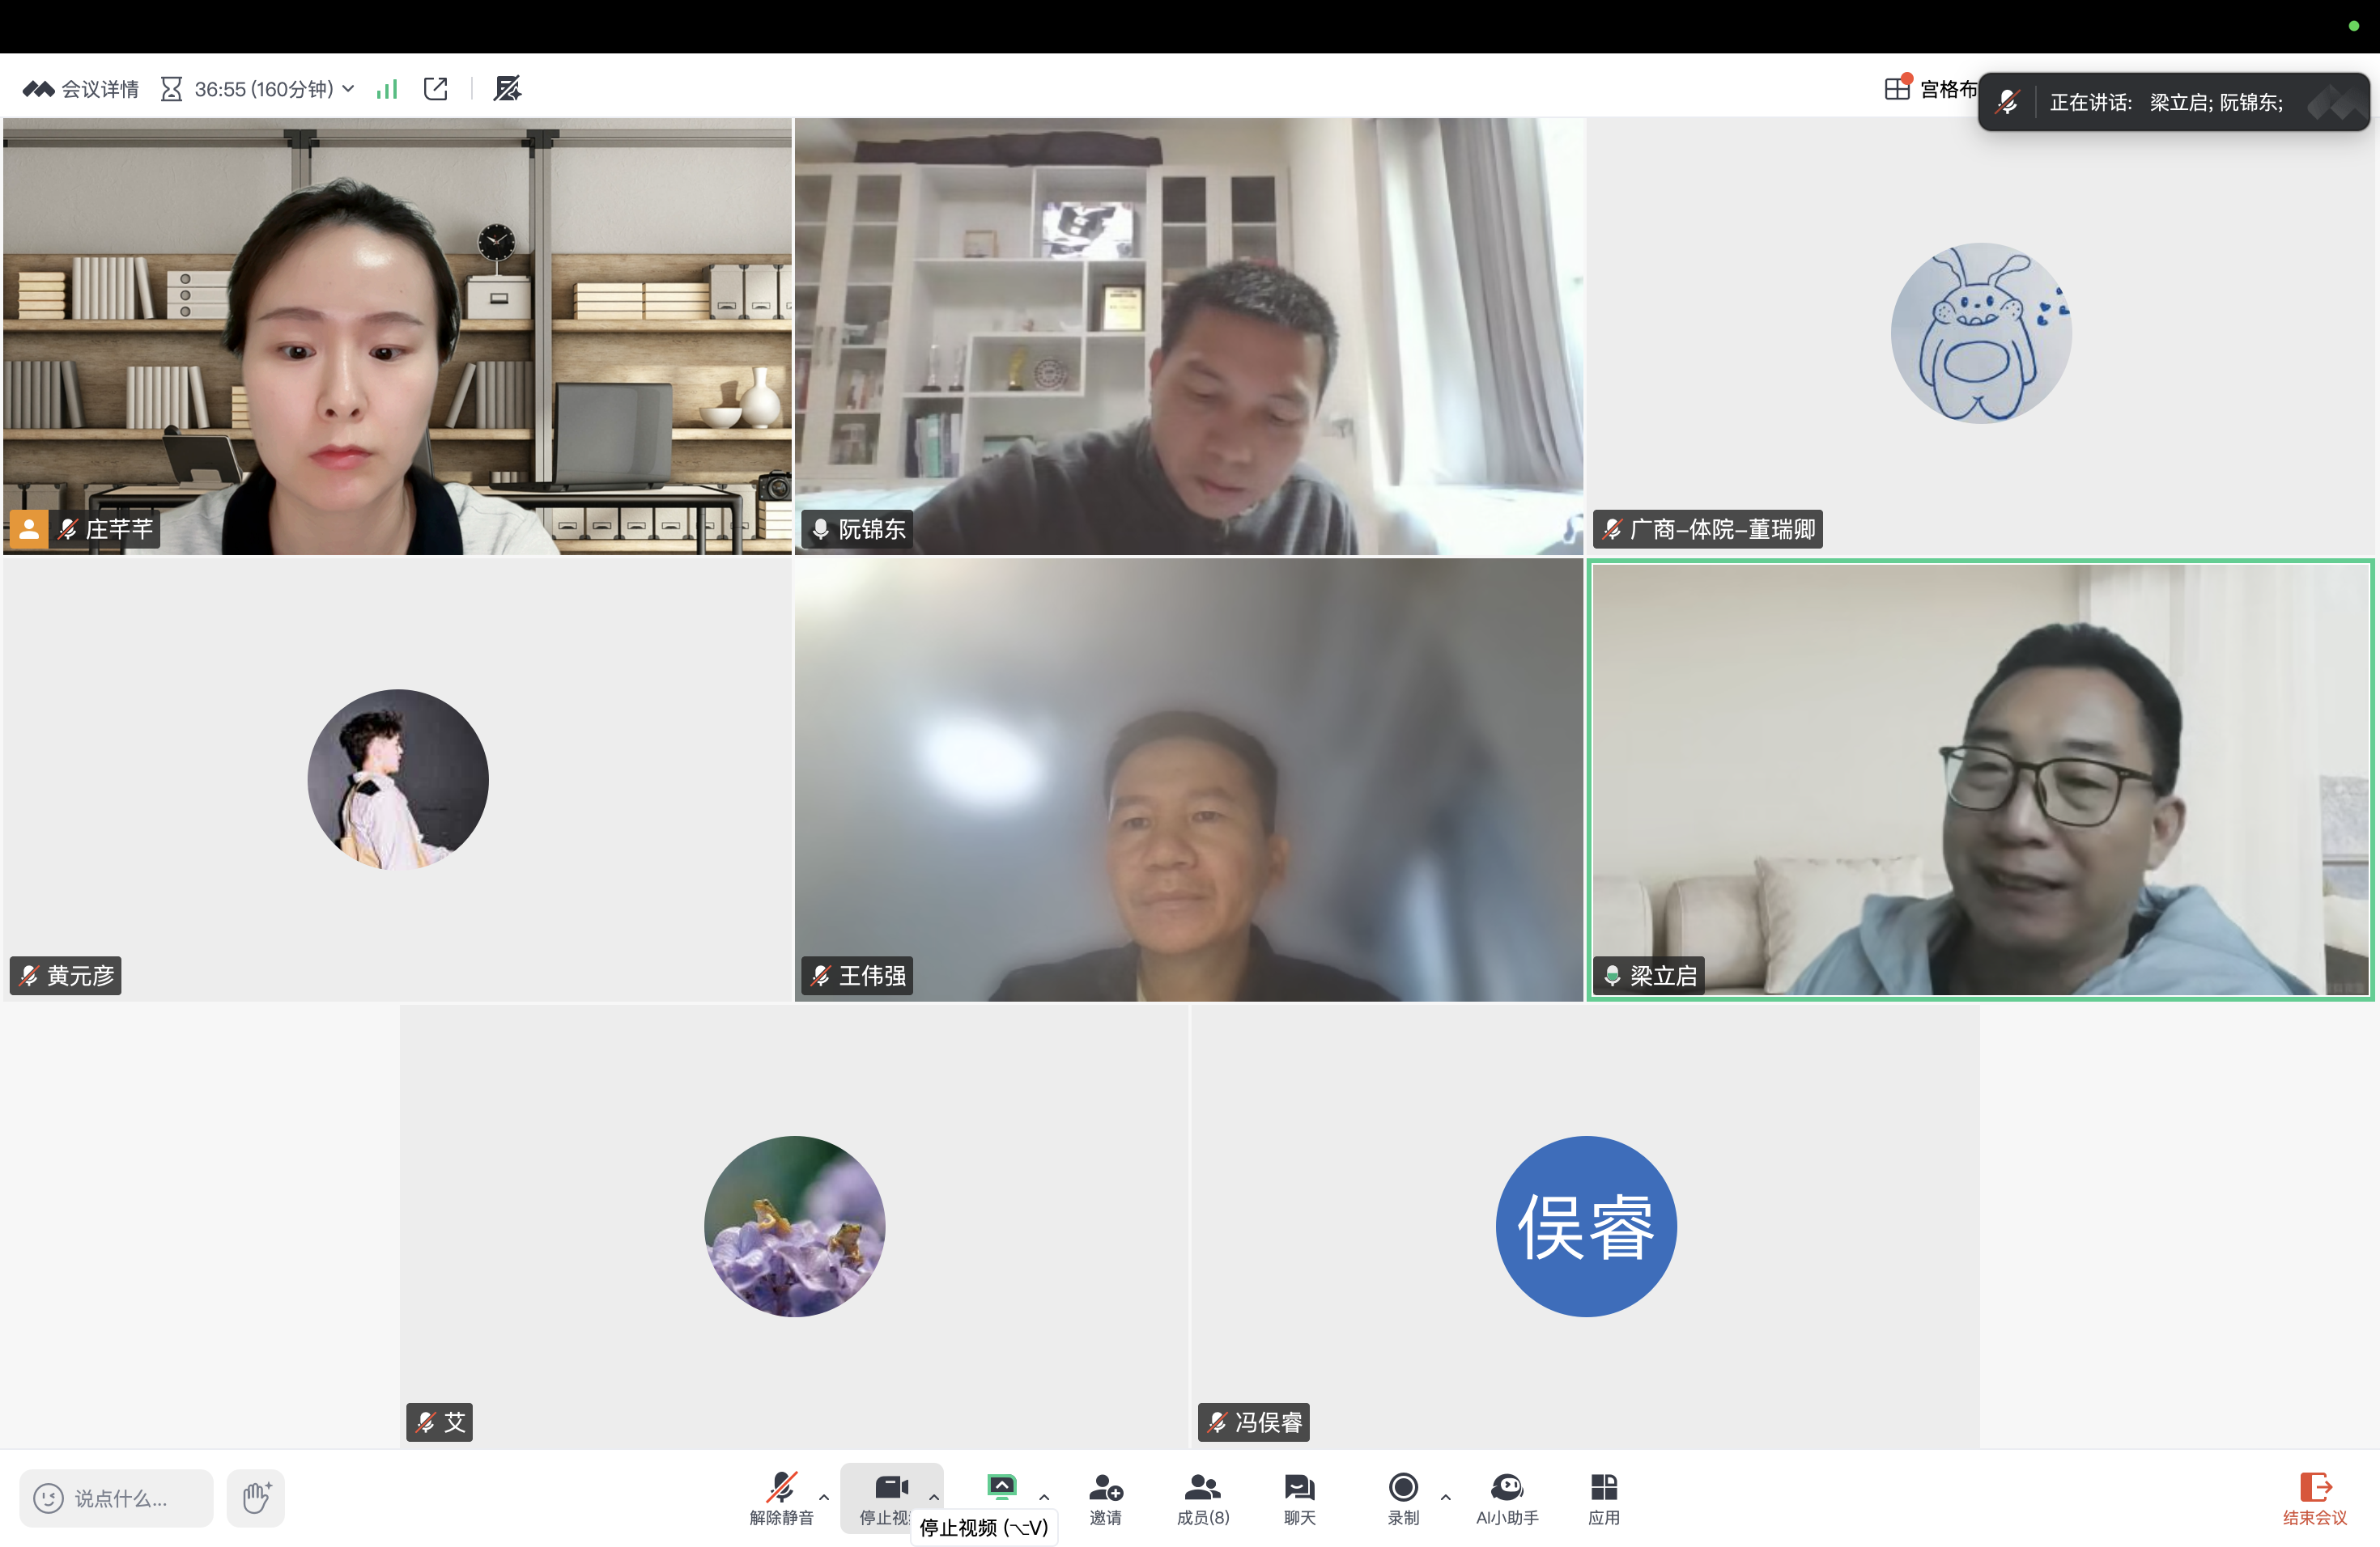Open the 宫格布局 layout menu
The height and width of the screenshot is (1547, 2380).
pyautogui.click(x=1930, y=89)
